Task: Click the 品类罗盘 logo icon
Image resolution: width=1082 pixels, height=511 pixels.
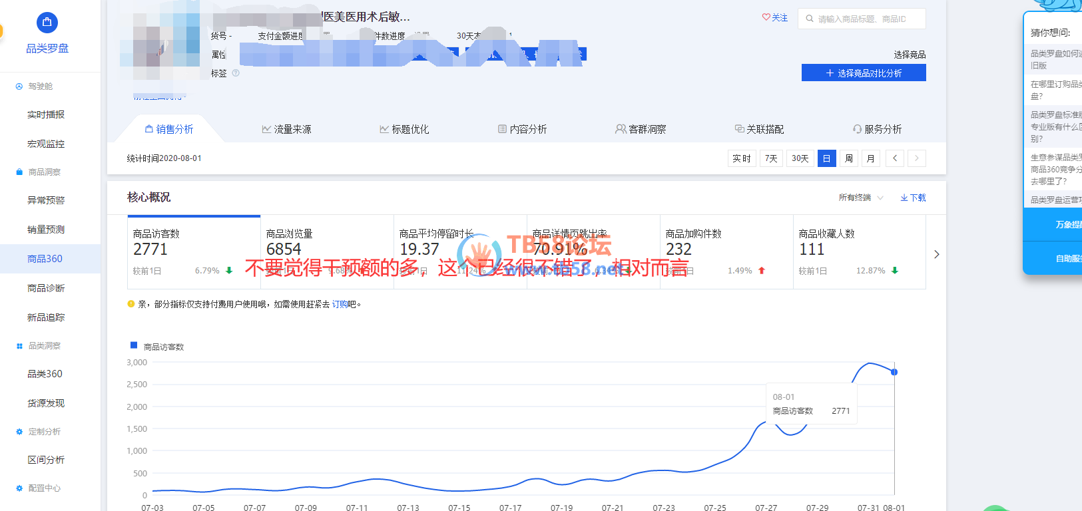Action: coord(47,23)
